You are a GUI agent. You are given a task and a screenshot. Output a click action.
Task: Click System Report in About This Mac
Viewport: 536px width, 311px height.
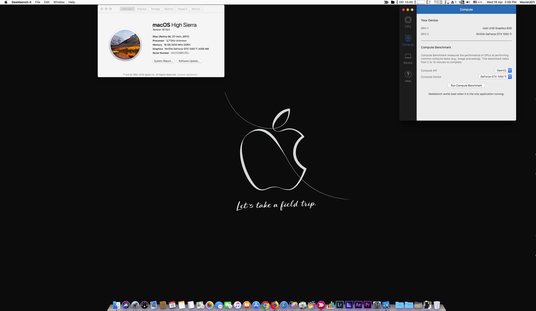click(163, 61)
